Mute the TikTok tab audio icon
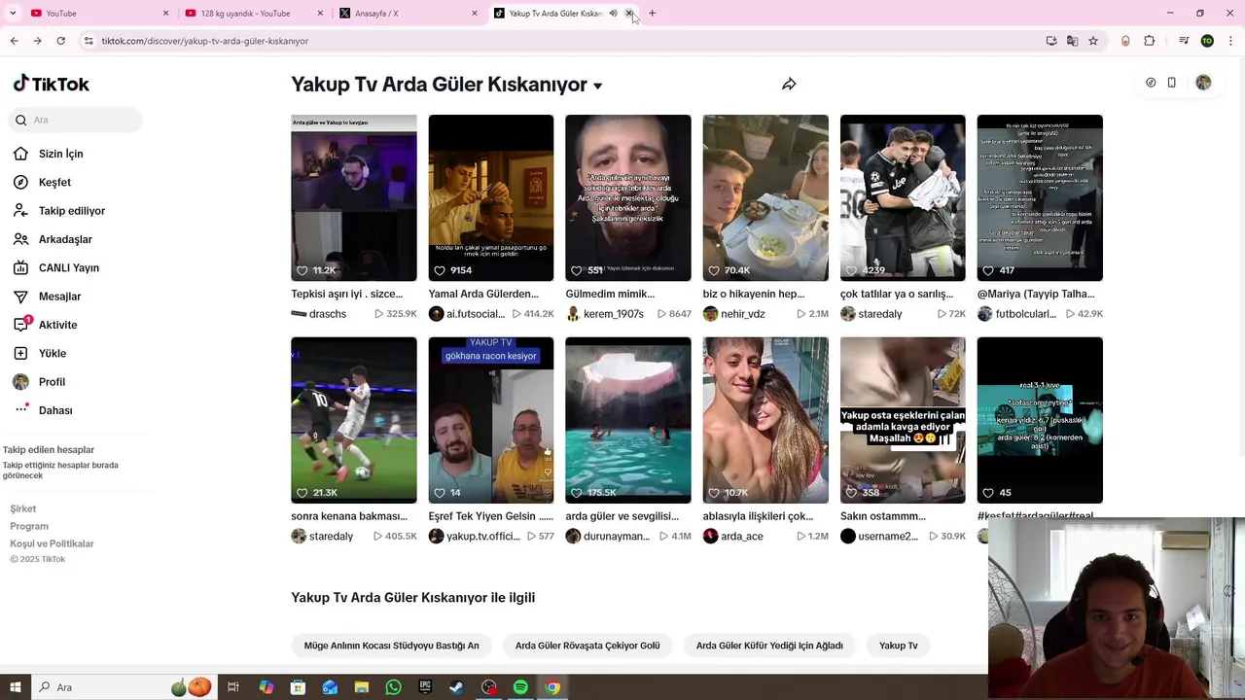The width and height of the screenshot is (1245, 700). point(613,14)
